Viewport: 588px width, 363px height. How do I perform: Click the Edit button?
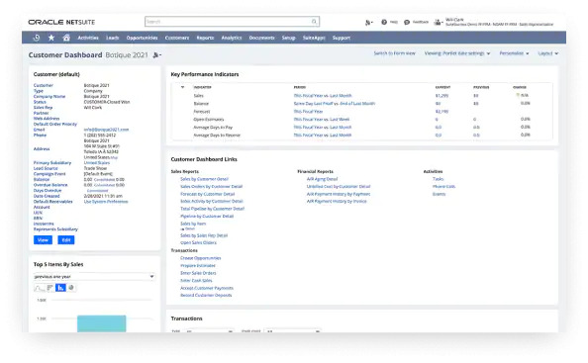[66, 240]
